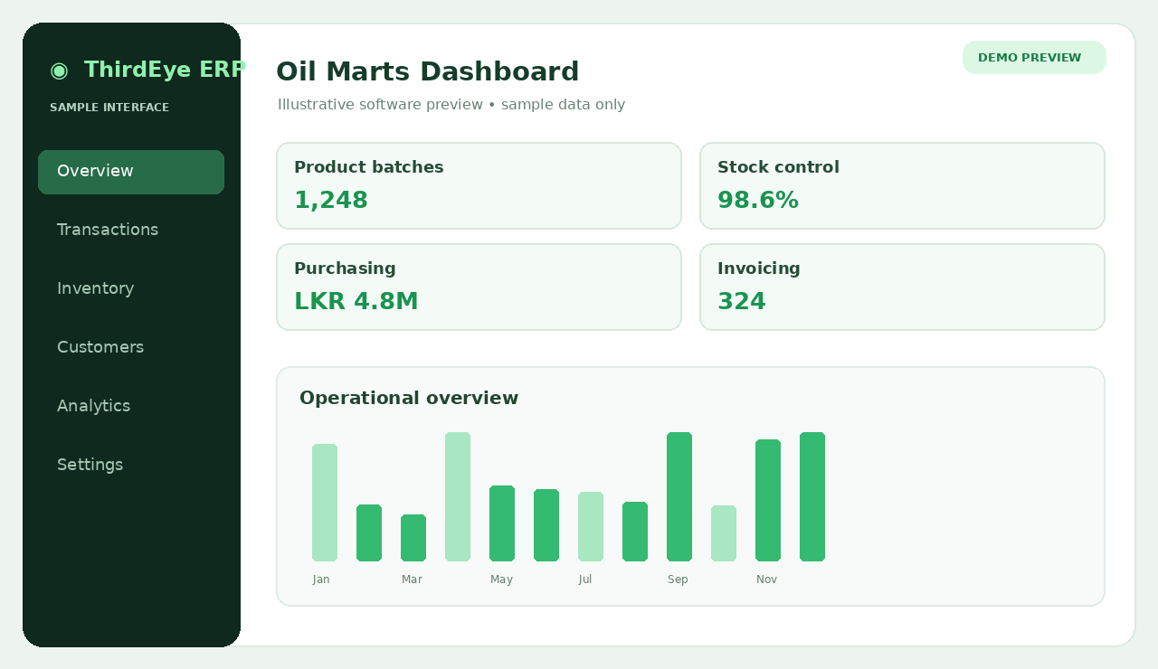Go to Inventory in the sidebar

(95, 288)
